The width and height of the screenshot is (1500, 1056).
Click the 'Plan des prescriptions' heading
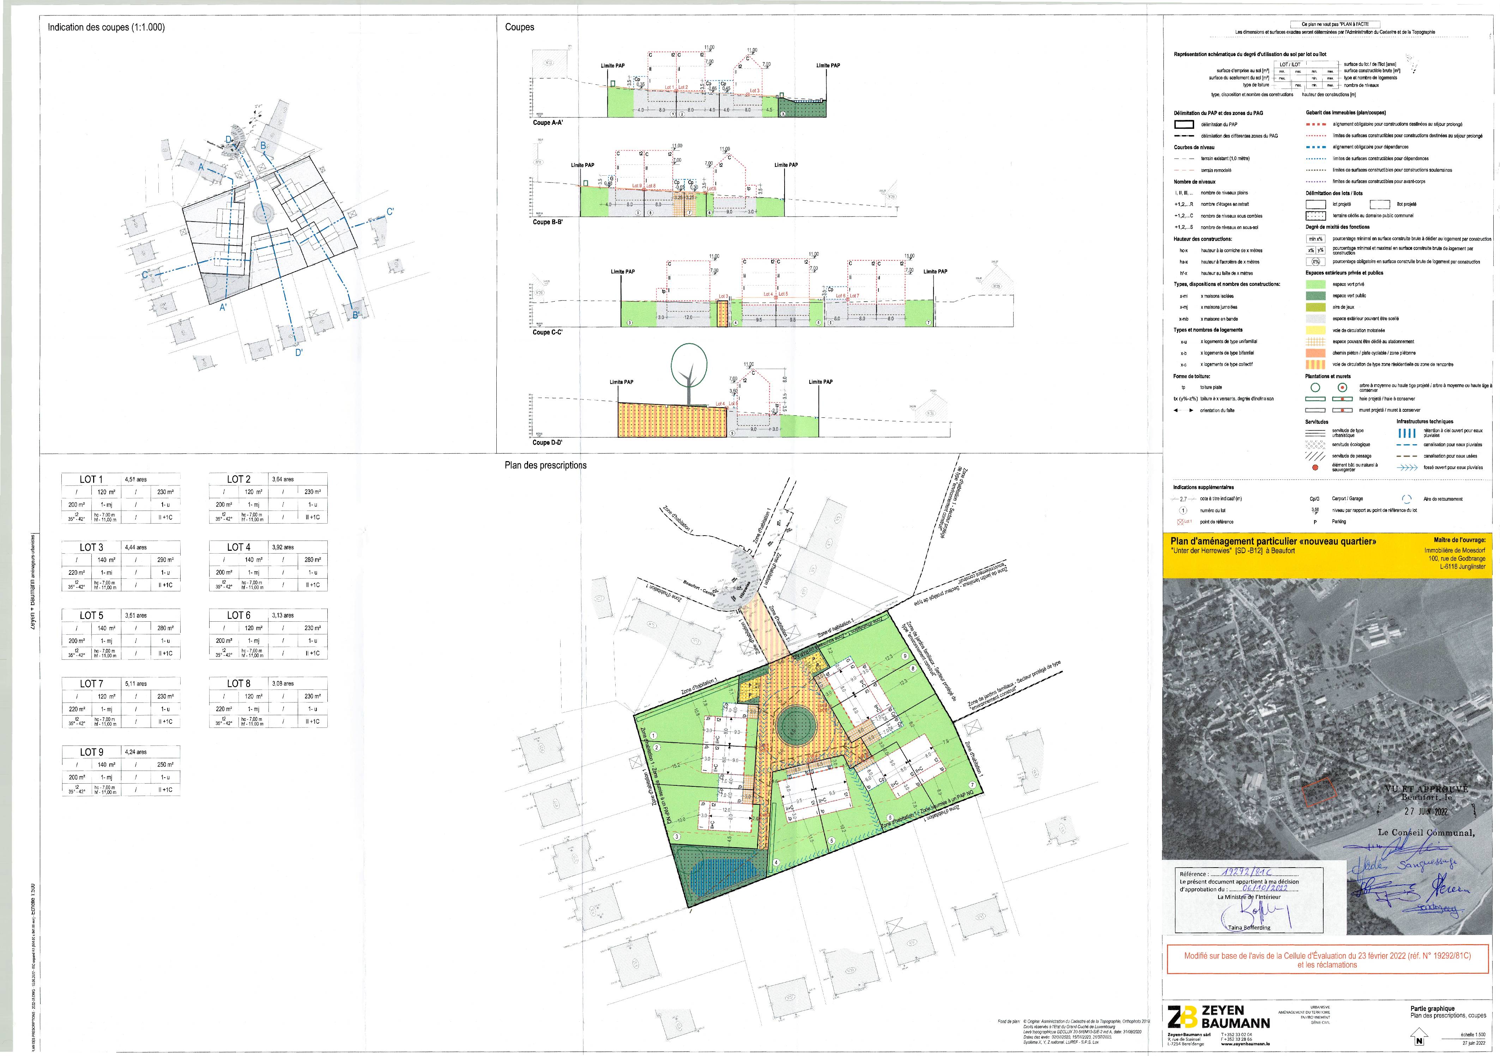(x=545, y=466)
